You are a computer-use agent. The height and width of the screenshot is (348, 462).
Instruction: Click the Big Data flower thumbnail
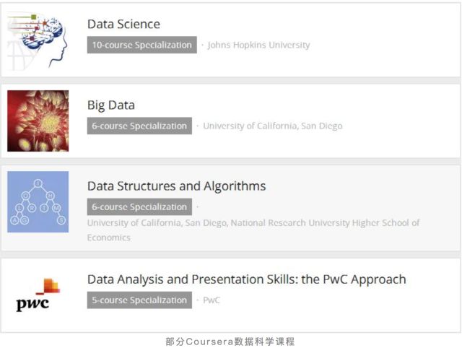[x=38, y=121]
